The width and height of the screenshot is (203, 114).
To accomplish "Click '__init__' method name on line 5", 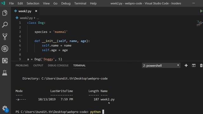I will pos(49,41).
